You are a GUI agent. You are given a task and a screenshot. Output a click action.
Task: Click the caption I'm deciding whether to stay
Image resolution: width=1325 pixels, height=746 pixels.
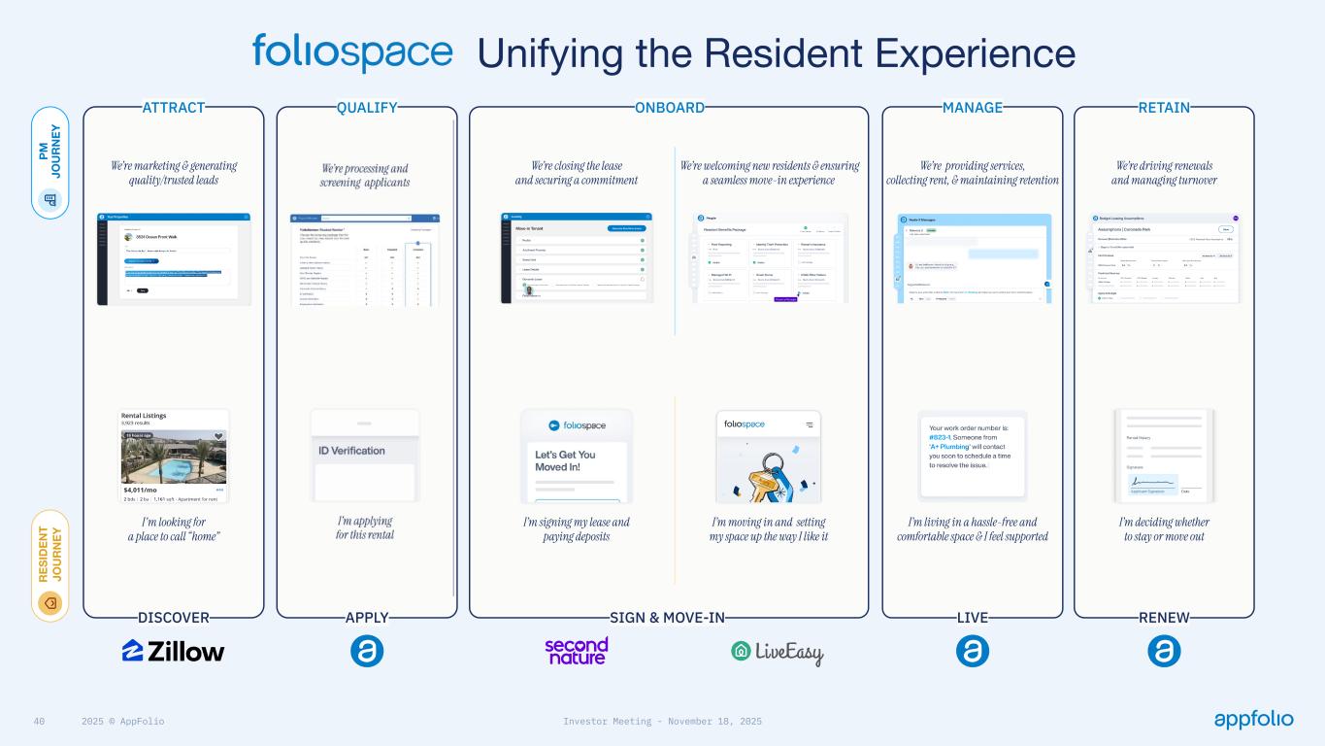1164,529
